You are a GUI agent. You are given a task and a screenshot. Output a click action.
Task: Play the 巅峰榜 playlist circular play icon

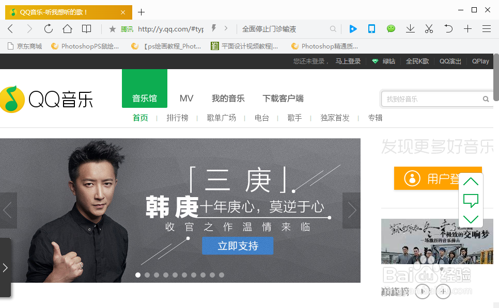click(422, 291)
